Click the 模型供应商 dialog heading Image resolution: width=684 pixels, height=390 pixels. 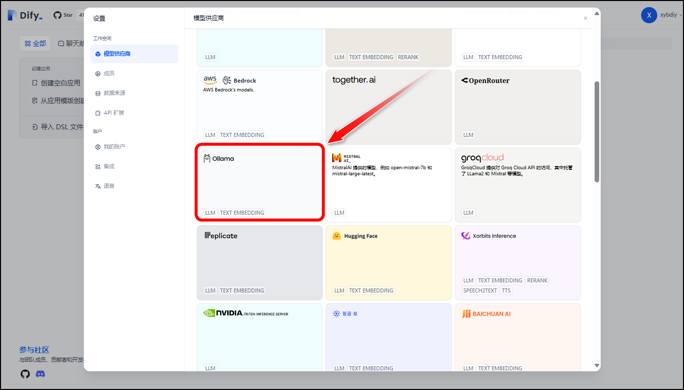(x=208, y=18)
